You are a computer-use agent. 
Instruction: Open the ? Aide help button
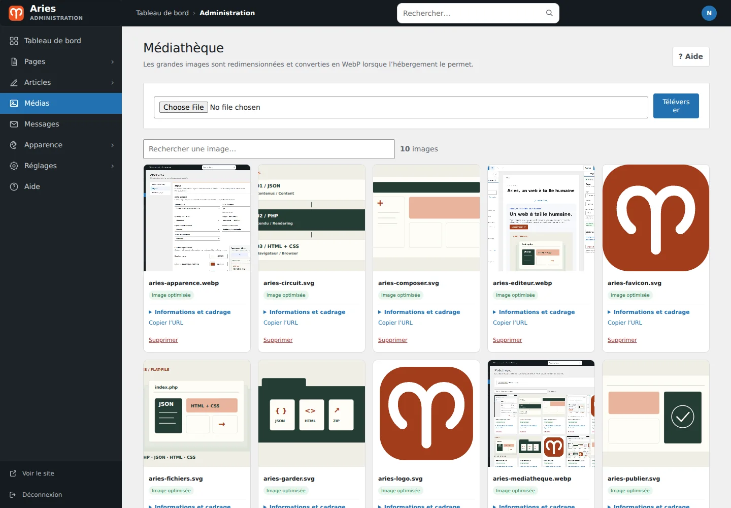click(x=691, y=56)
